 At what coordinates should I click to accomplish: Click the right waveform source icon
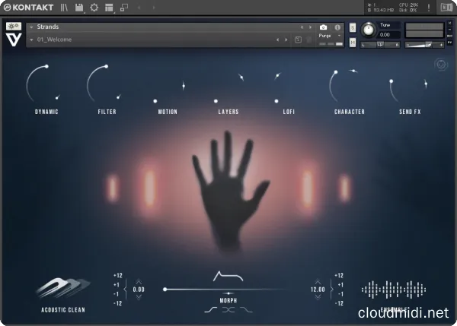click(391, 290)
